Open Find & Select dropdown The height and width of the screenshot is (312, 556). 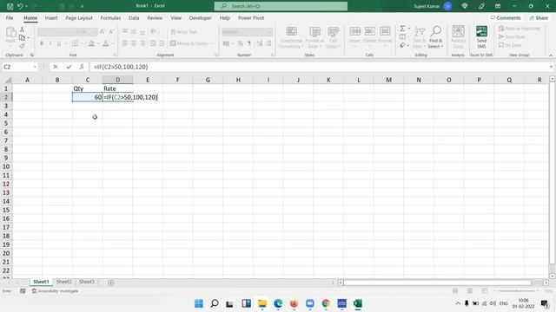tap(436, 37)
